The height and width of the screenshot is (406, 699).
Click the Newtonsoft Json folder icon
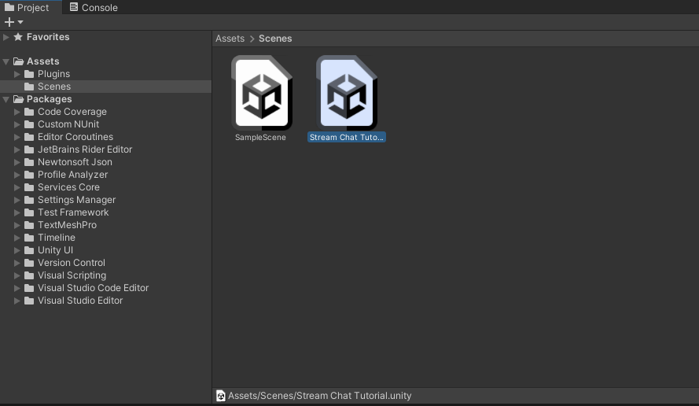[x=29, y=162]
